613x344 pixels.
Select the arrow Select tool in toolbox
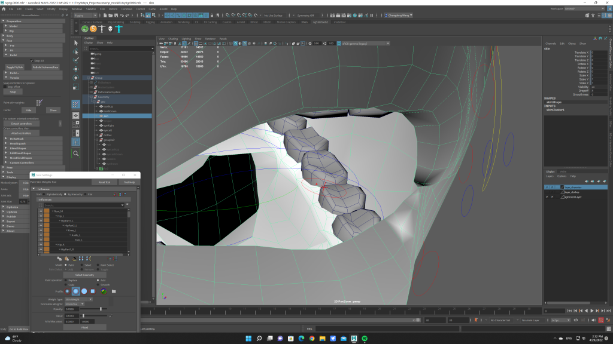tap(76, 43)
